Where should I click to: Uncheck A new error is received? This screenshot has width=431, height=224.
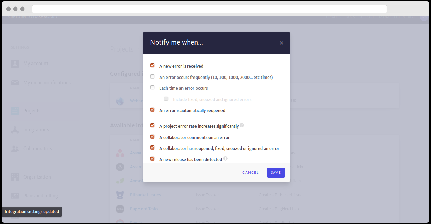[152, 65]
